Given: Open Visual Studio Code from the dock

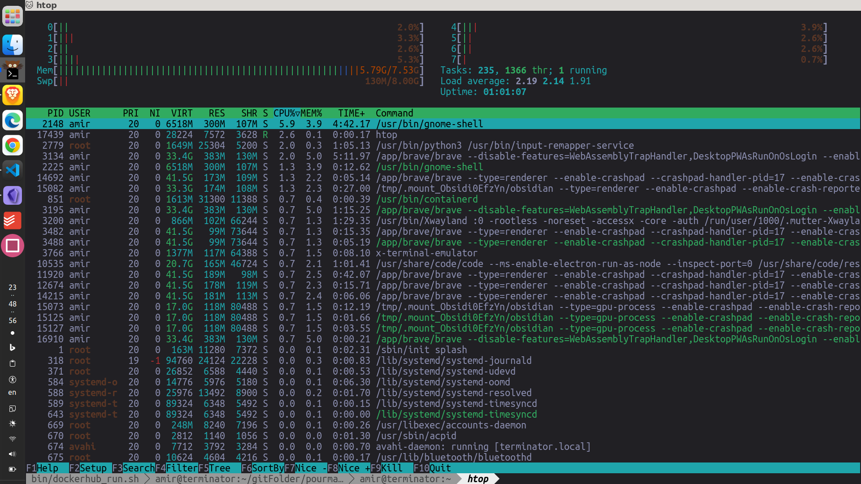Looking at the screenshot, I should tap(13, 170).
